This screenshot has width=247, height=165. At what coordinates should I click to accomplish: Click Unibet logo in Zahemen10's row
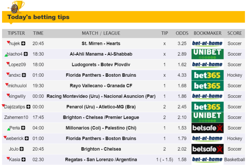coord(207,117)
